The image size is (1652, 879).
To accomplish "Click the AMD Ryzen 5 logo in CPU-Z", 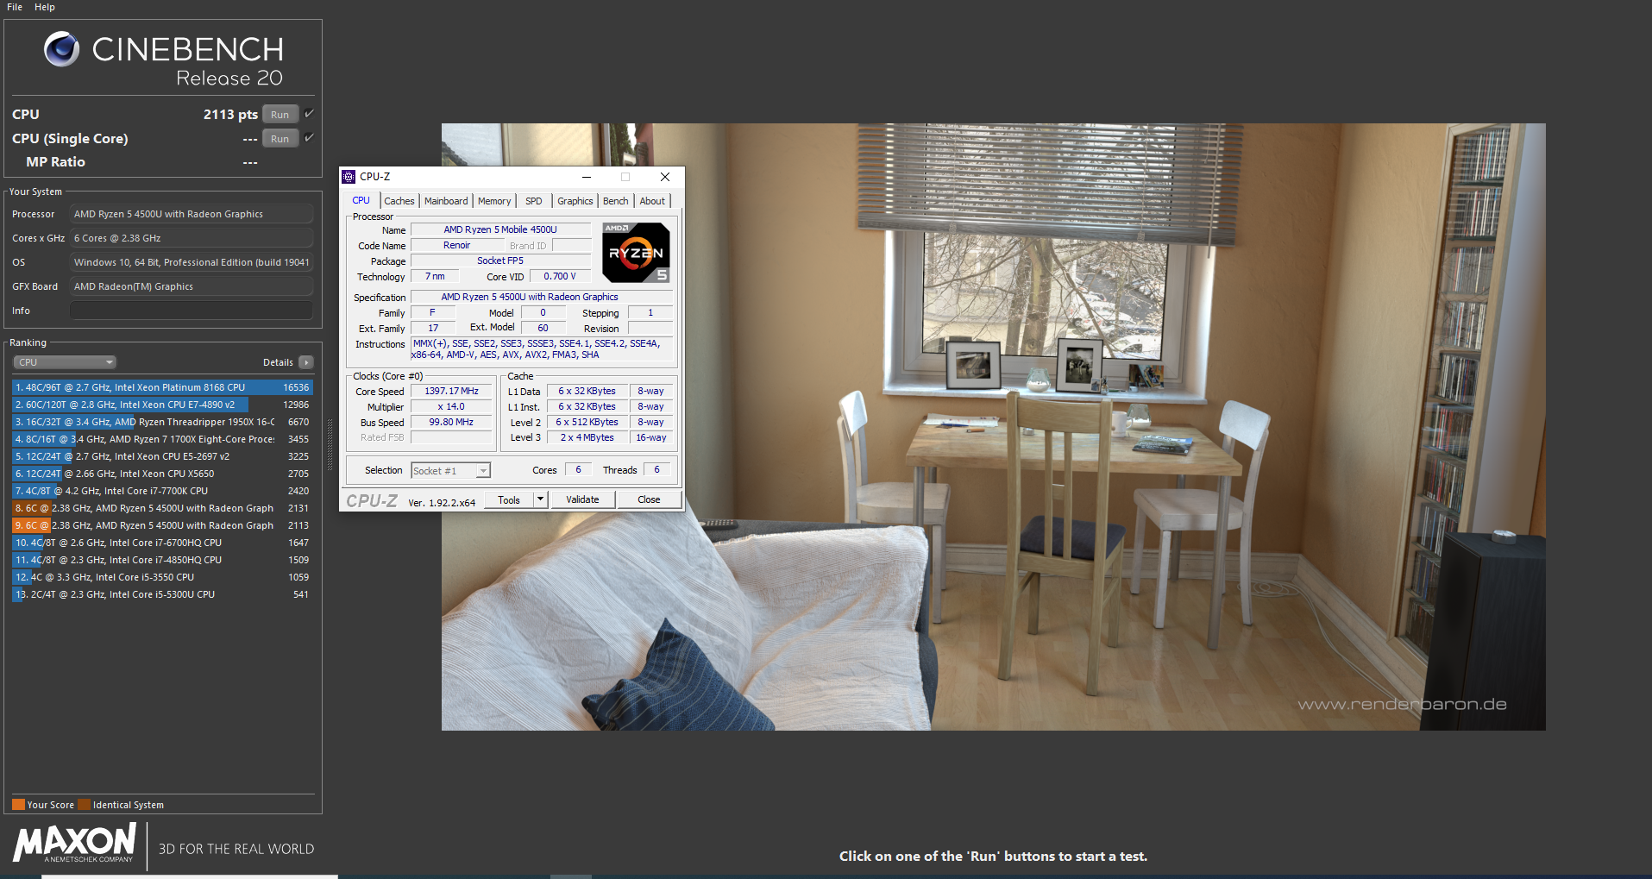I will [637, 253].
